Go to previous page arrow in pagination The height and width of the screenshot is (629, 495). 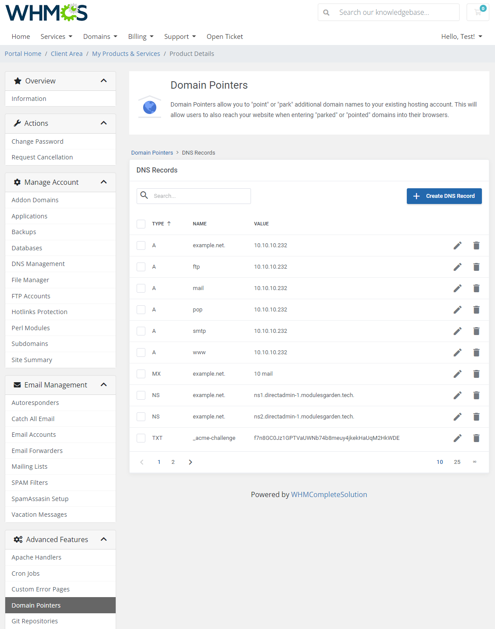(x=141, y=462)
